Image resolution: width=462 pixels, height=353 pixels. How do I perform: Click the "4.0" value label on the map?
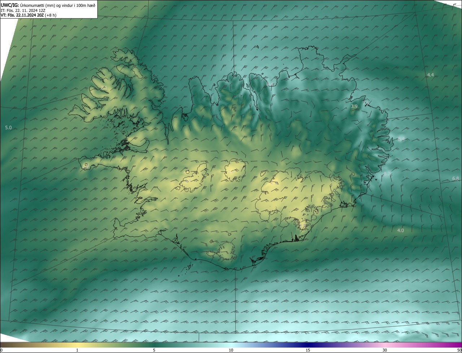click(400, 230)
